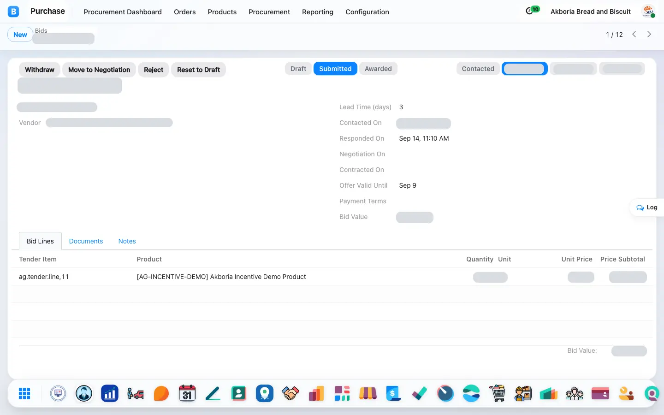Open the Reporting menu
Screen dimensions: 664x415
[318, 12]
